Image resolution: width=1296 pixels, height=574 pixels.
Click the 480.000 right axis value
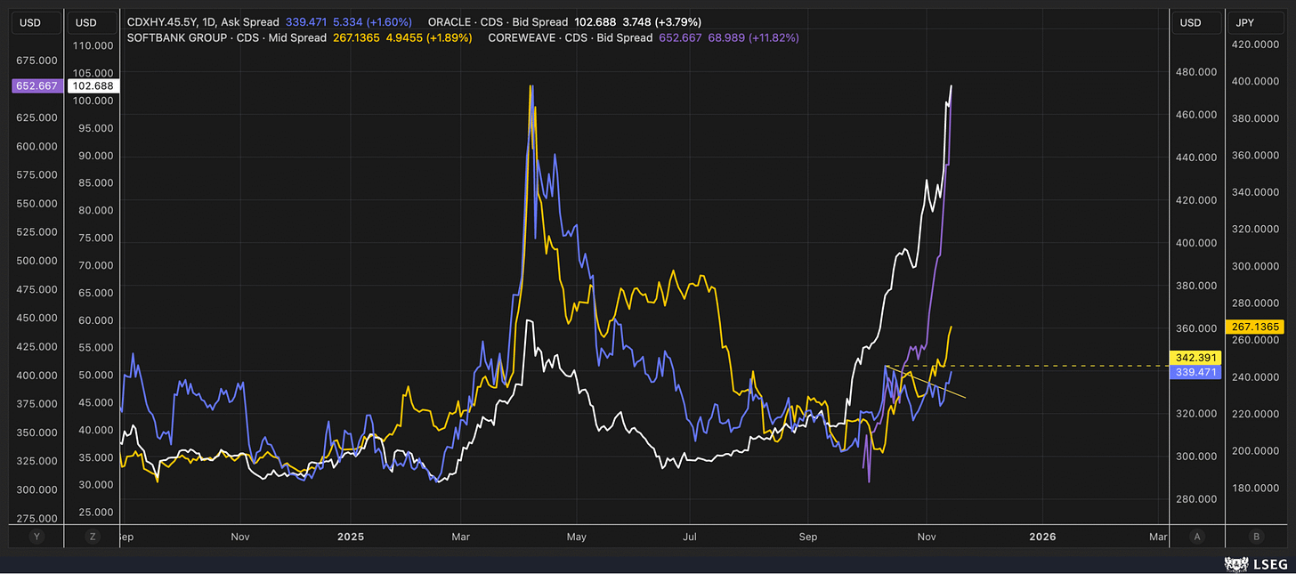click(x=1195, y=72)
